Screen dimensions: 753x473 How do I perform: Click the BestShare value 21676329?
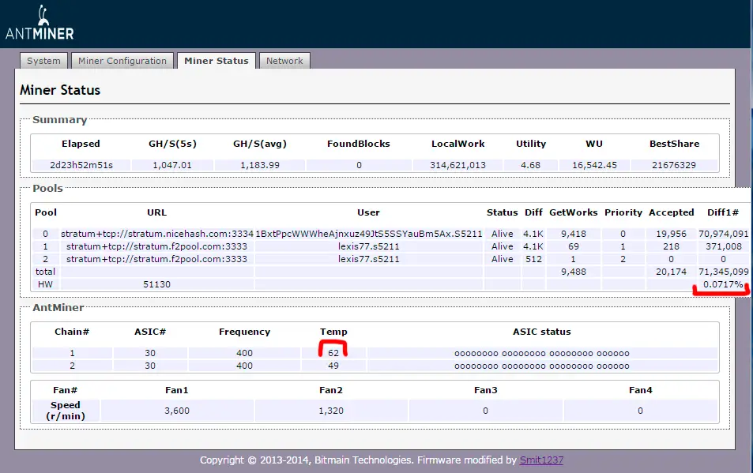point(674,165)
